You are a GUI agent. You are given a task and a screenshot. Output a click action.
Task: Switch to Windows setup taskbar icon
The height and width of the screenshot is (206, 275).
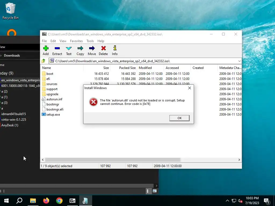click(x=86, y=201)
